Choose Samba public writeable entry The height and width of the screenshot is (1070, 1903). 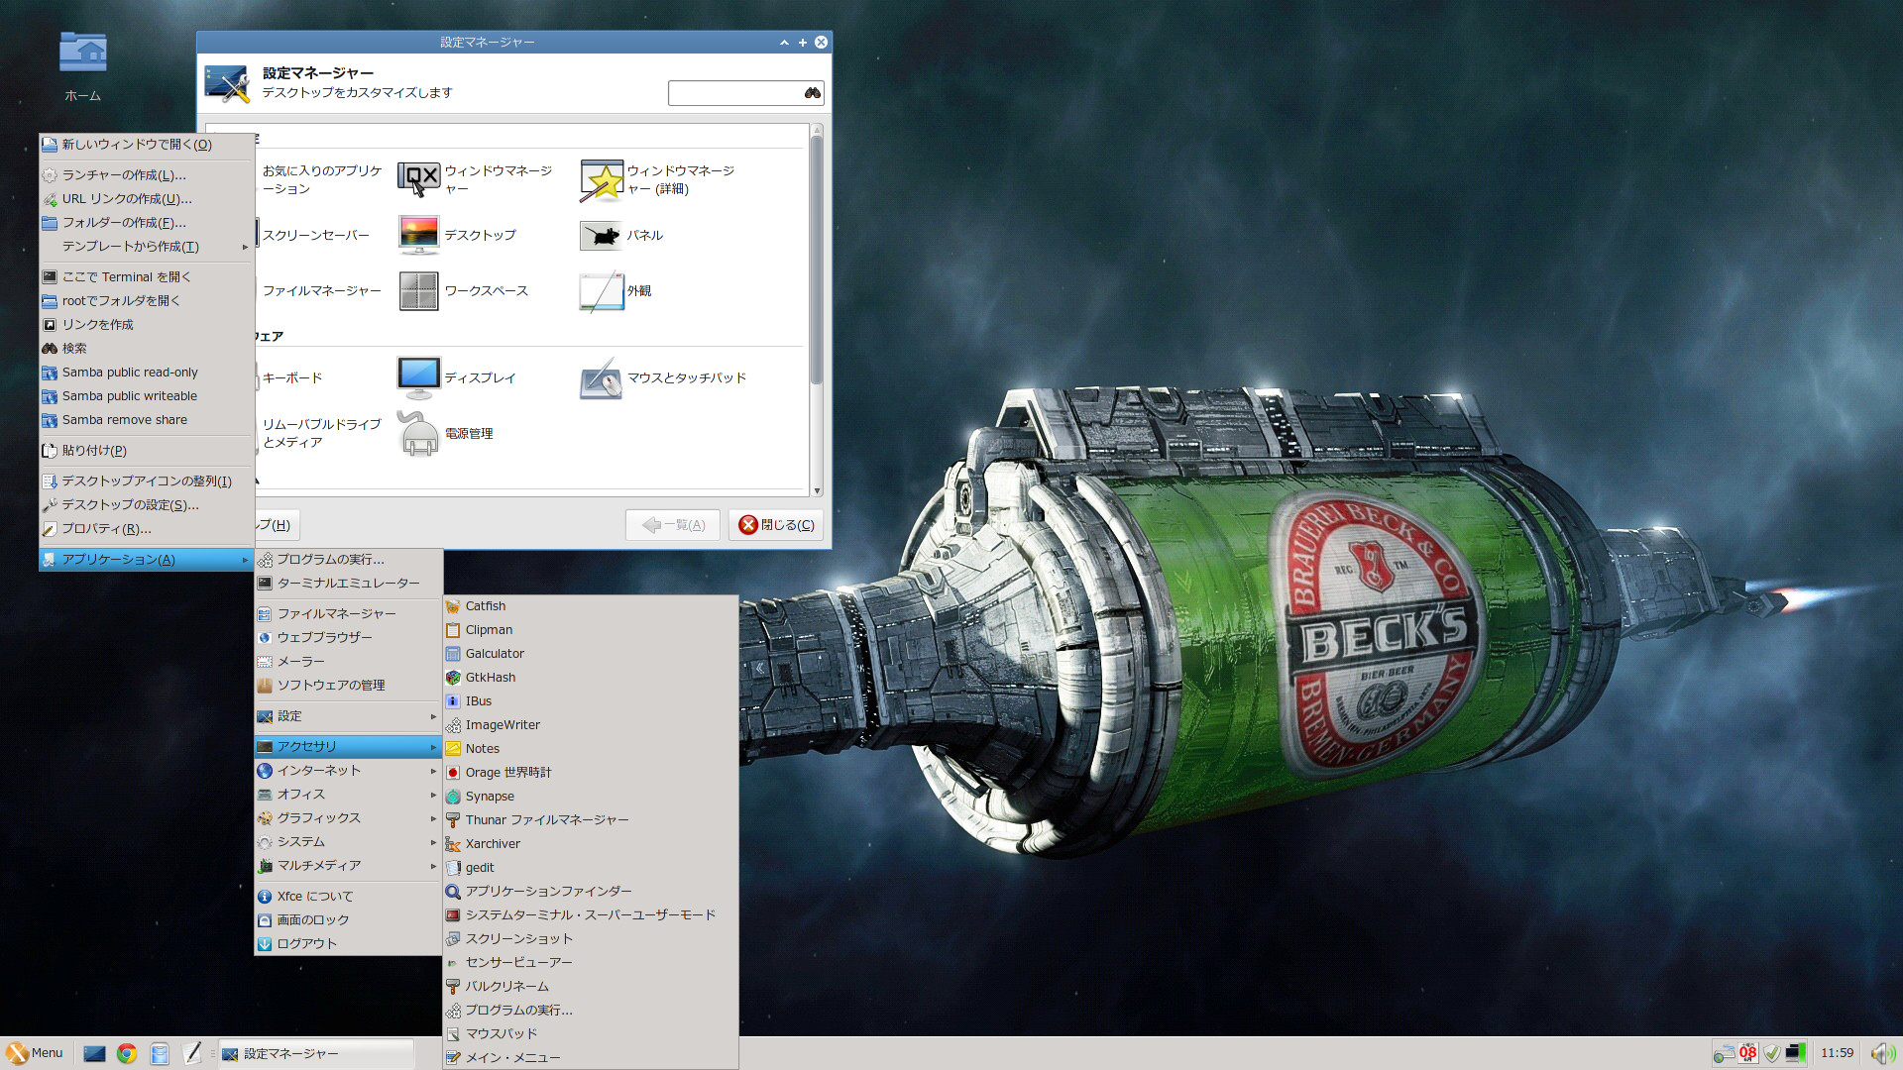click(147, 396)
